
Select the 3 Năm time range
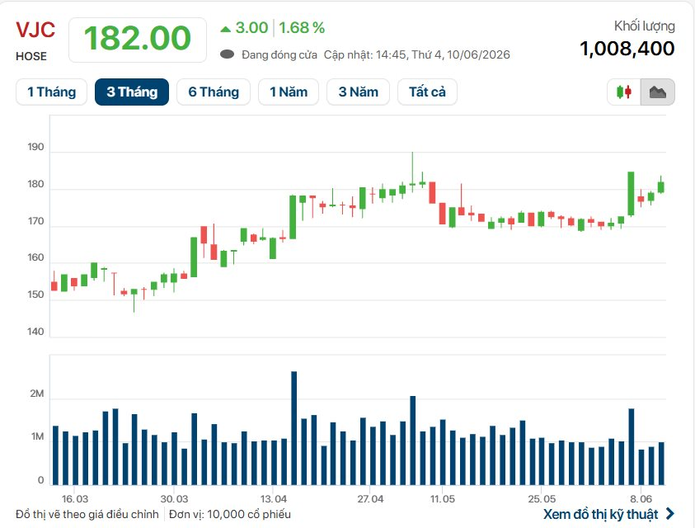pos(358,92)
